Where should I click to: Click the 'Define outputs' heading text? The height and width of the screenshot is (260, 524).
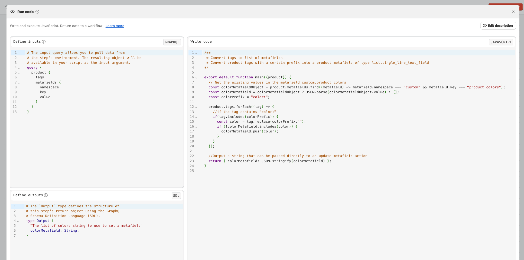click(x=28, y=195)
